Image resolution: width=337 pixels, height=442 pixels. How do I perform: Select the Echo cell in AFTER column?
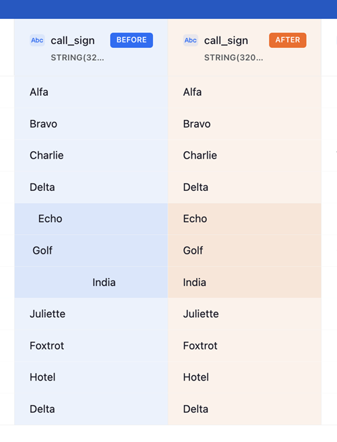(245, 219)
